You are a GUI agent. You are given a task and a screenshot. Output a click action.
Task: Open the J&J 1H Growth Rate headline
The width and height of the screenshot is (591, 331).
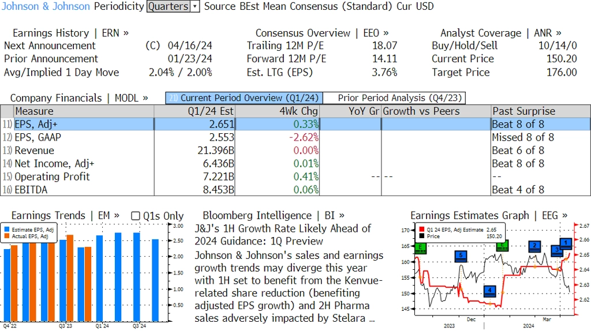pyautogui.click(x=283, y=235)
